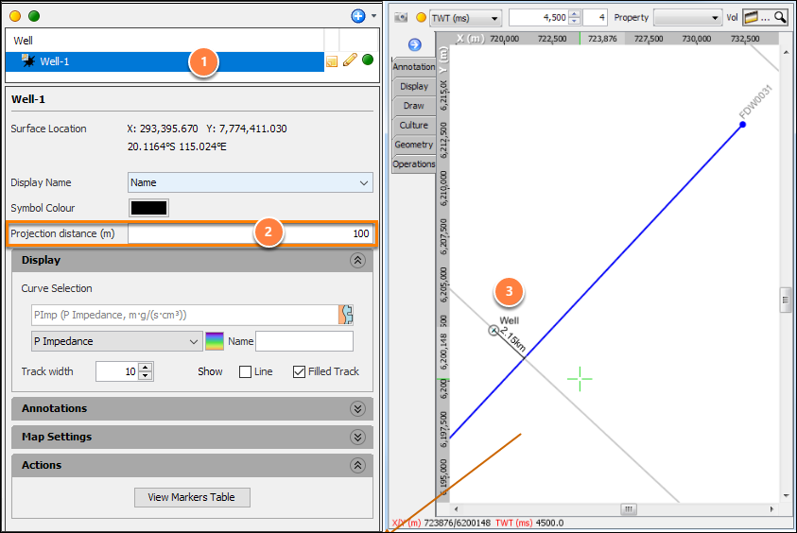The image size is (797, 533).
Task: Open the Draw side tab
Action: (x=414, y=106)
